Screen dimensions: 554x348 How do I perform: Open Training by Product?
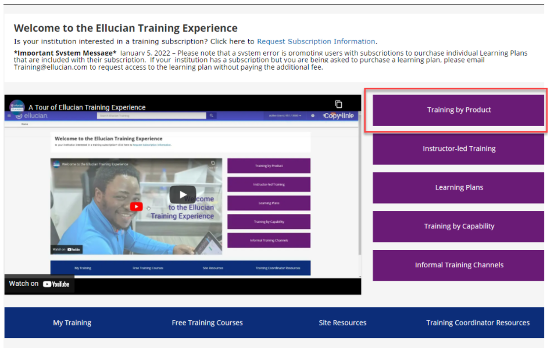[x=458, y=110]
